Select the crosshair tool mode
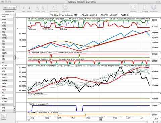Screen dimensions: 161x123 [5, 8]
